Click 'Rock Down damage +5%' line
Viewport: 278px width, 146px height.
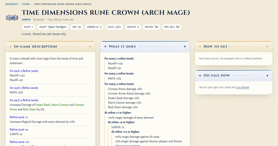[x=123, y=107]
